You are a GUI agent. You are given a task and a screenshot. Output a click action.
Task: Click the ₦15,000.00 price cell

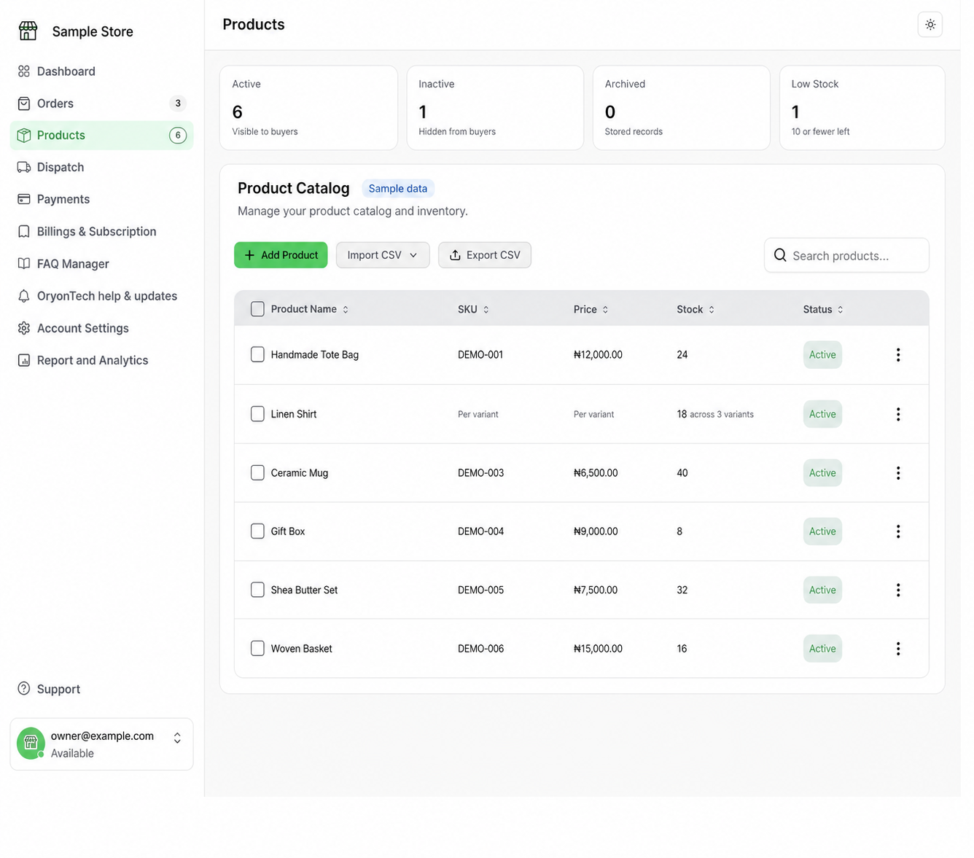click(x=598, y=649)
